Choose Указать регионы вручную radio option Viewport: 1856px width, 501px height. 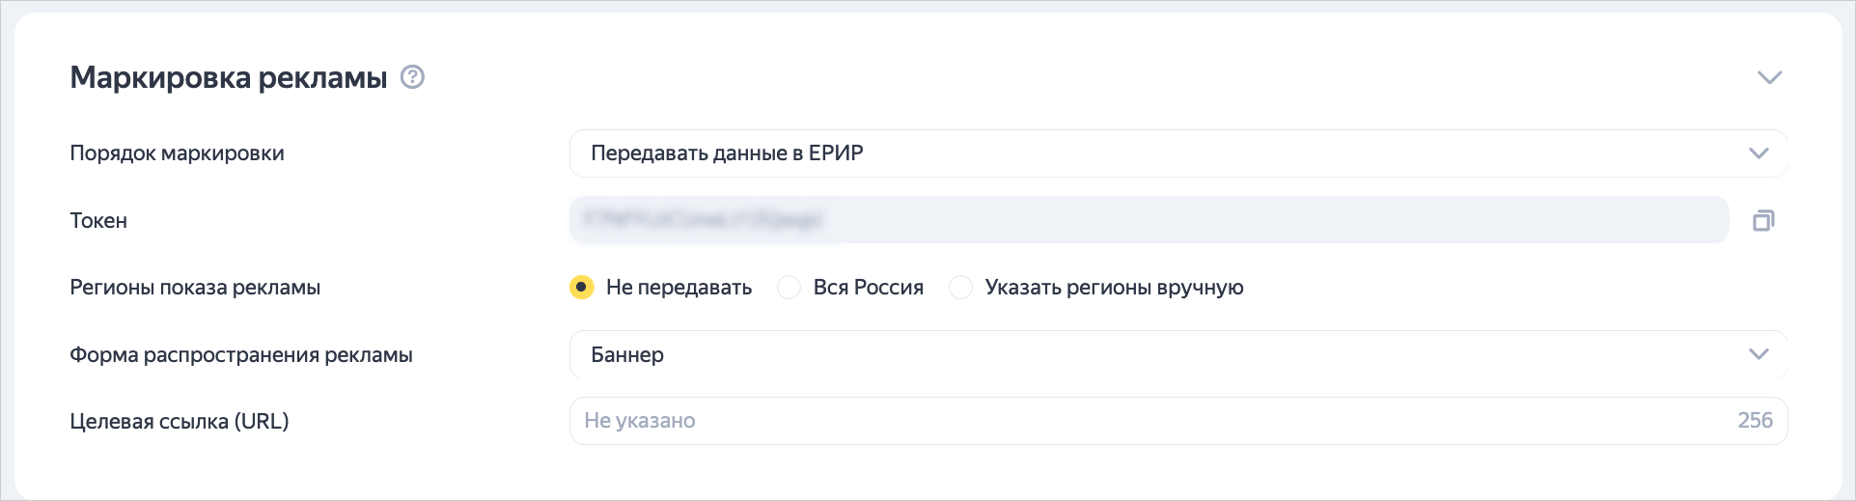click(x=960, y=288)
